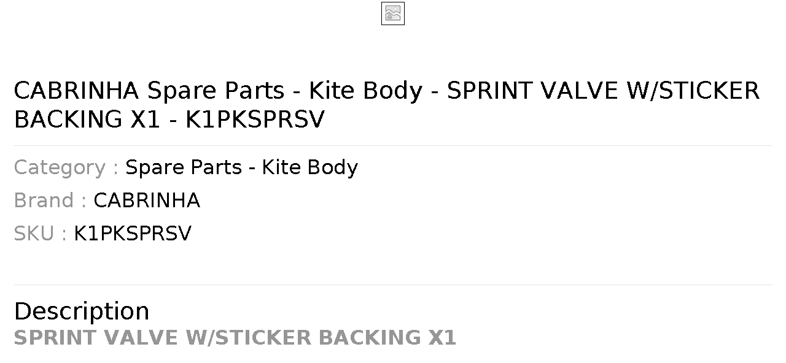Click the Description section heading
Viewport: 786px width, 363px height.
tap(82, 311)
